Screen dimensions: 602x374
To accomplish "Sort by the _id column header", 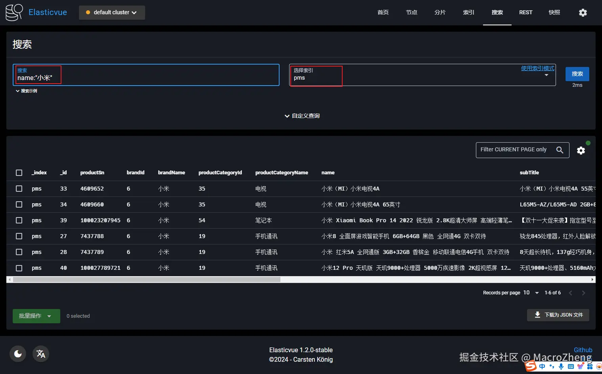I will (x=63, y=173).
